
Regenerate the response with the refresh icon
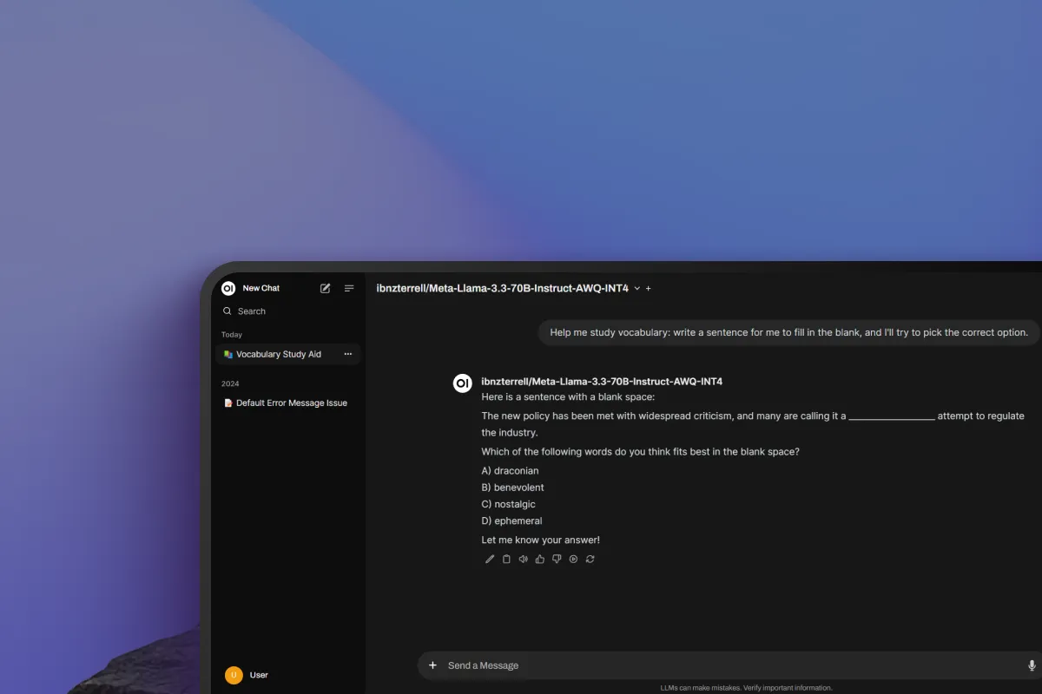[590, 559]
